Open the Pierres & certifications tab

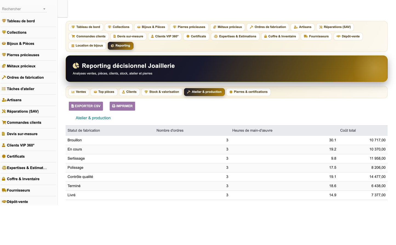tap(248, 92)
